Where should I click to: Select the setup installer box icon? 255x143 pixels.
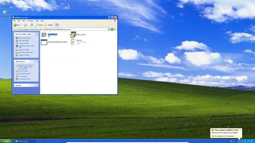(73, 35)
